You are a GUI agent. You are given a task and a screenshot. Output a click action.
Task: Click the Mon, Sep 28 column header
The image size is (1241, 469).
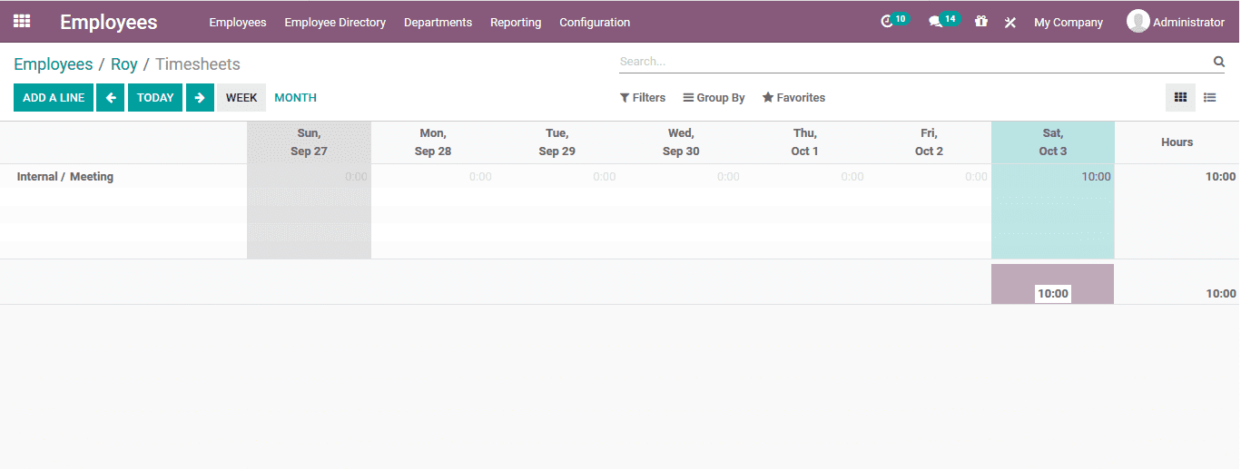(x=433, y=142)
